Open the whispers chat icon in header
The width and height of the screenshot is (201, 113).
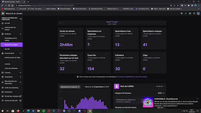(194, 14)
